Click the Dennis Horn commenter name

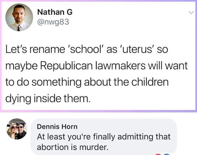click(57, 126)
